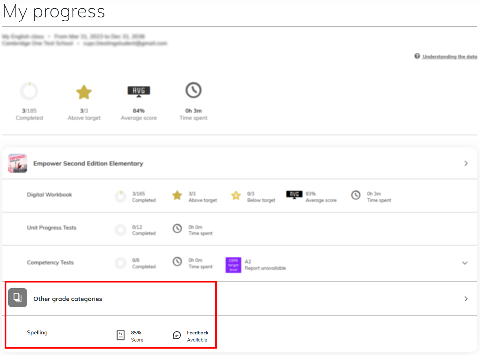
Task: Click the 84% Average score summary
Action: (139, 114)
